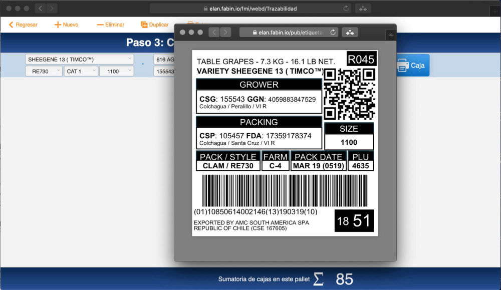
Task: Click extension icon in popup toolbar
Action: tap(350, 33)
